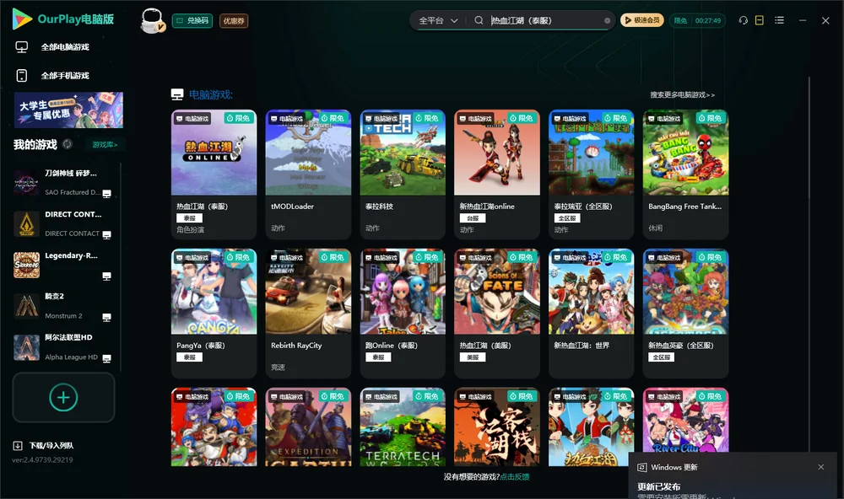Open the Expedition game card in third row
The width and height of the screenshot is (844, 499).
pyautogui.click(x=308, y=427)
